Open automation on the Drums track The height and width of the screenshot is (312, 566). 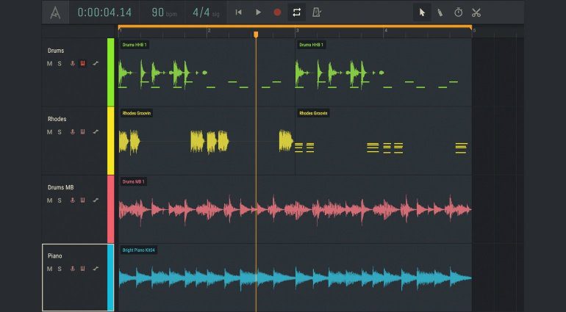(96, 63)
